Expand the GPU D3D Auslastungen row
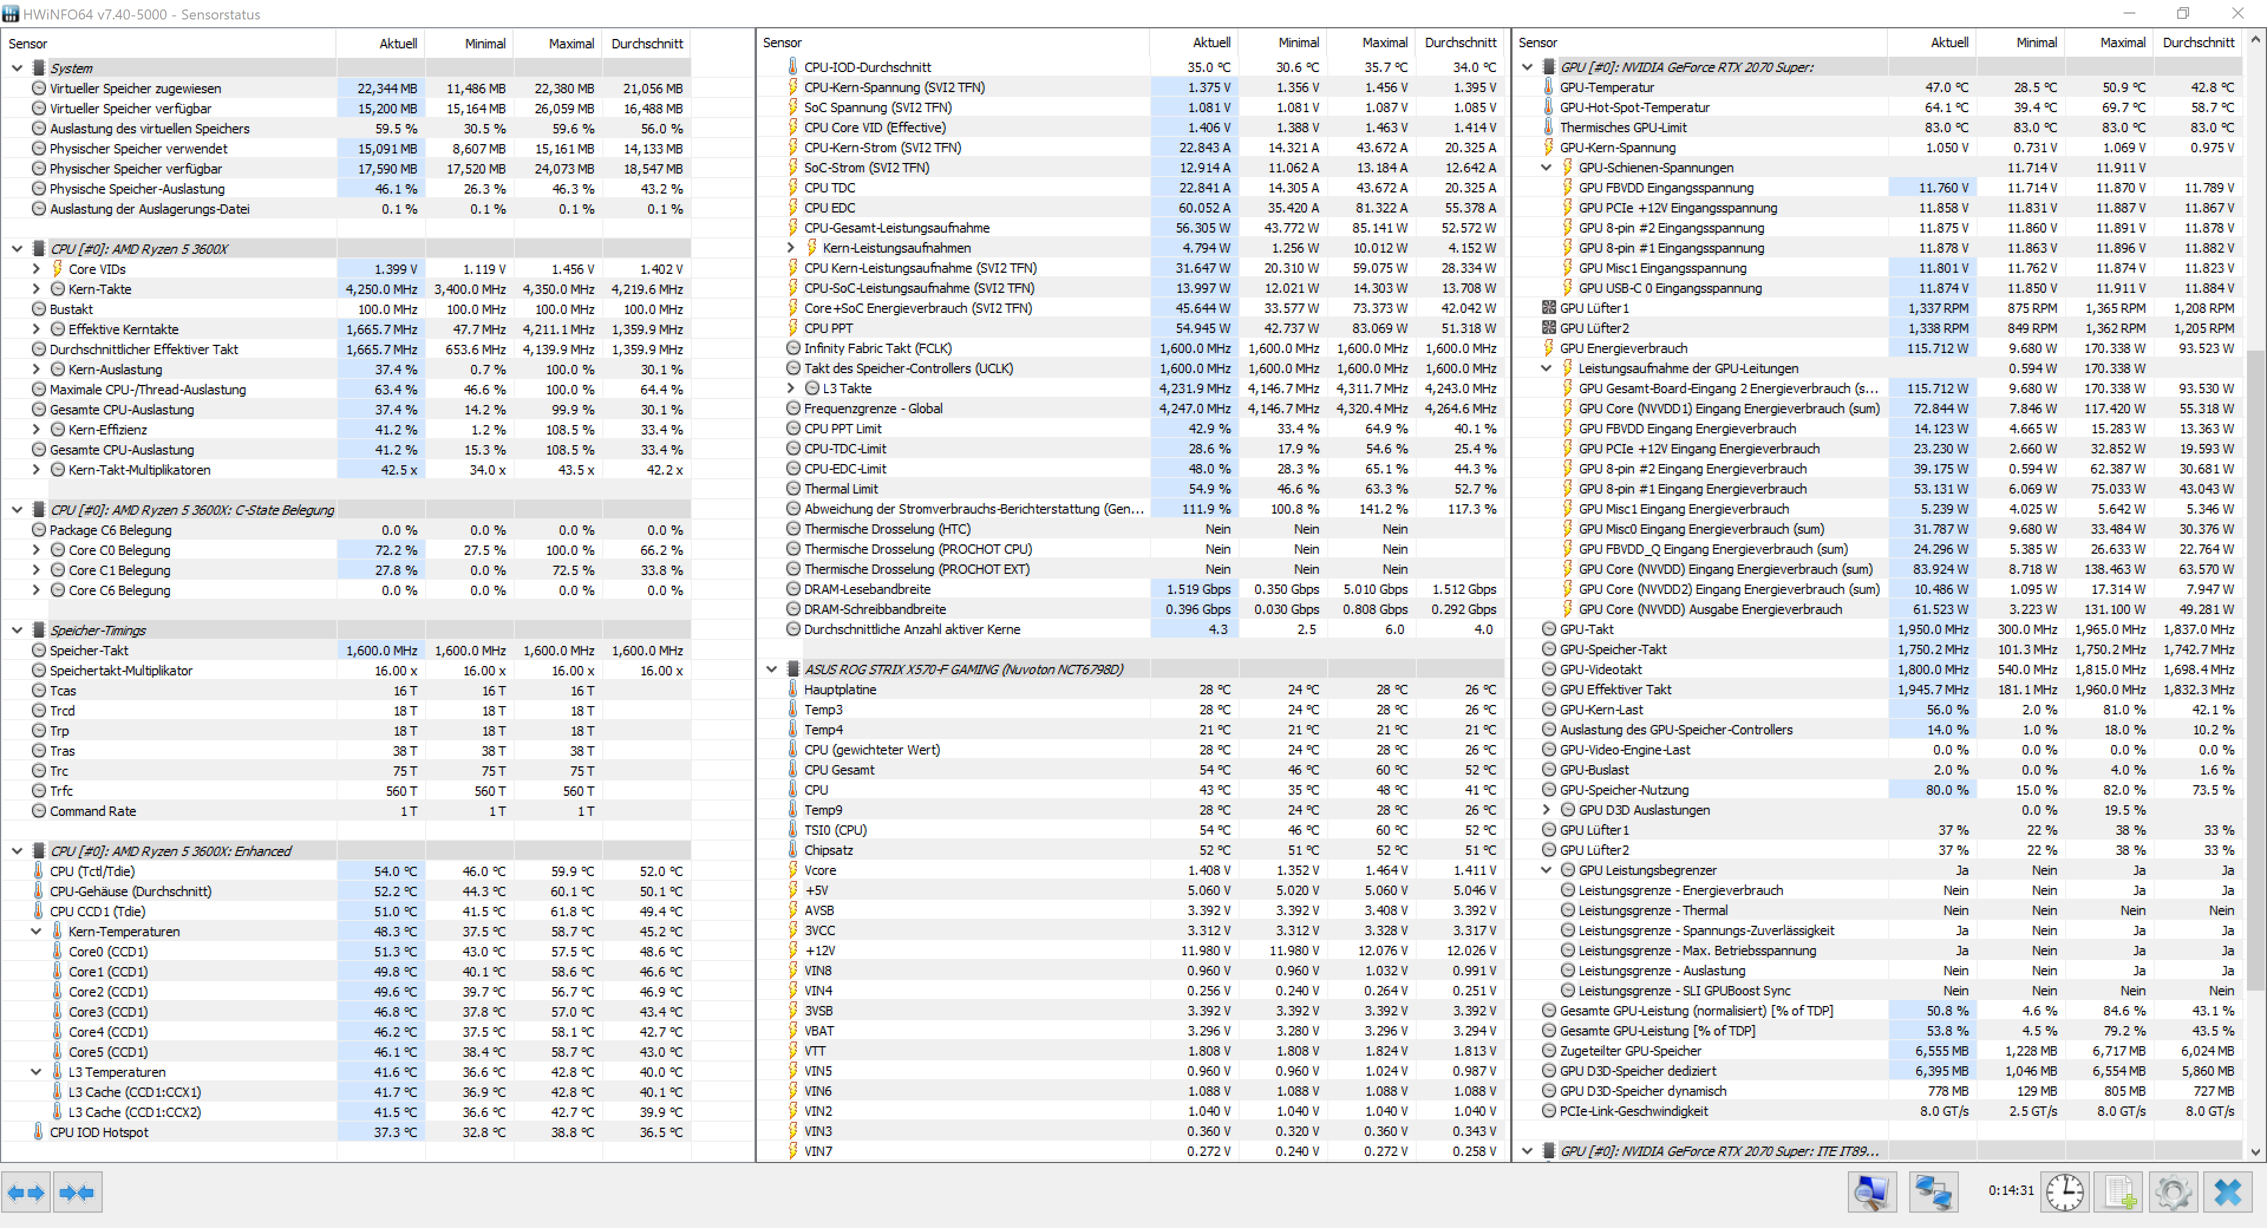Viewport: 2267px width, 1228px height. (x=1546, y=809)
